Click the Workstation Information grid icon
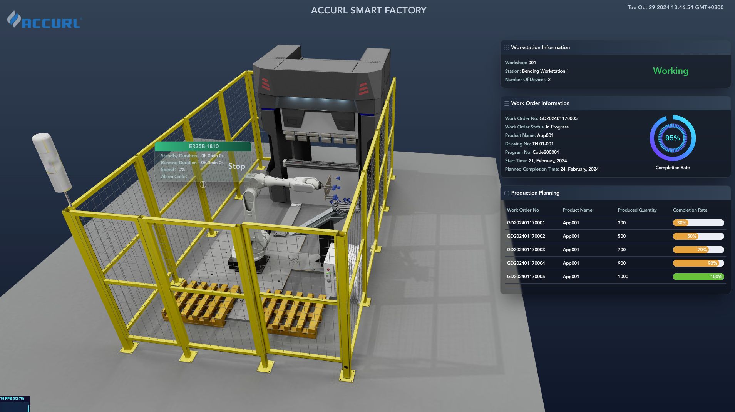 click(507, 48)
